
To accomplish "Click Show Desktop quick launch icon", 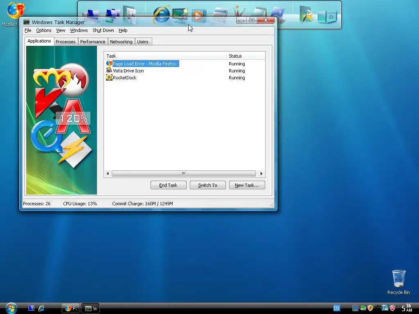I will point(31,308).
